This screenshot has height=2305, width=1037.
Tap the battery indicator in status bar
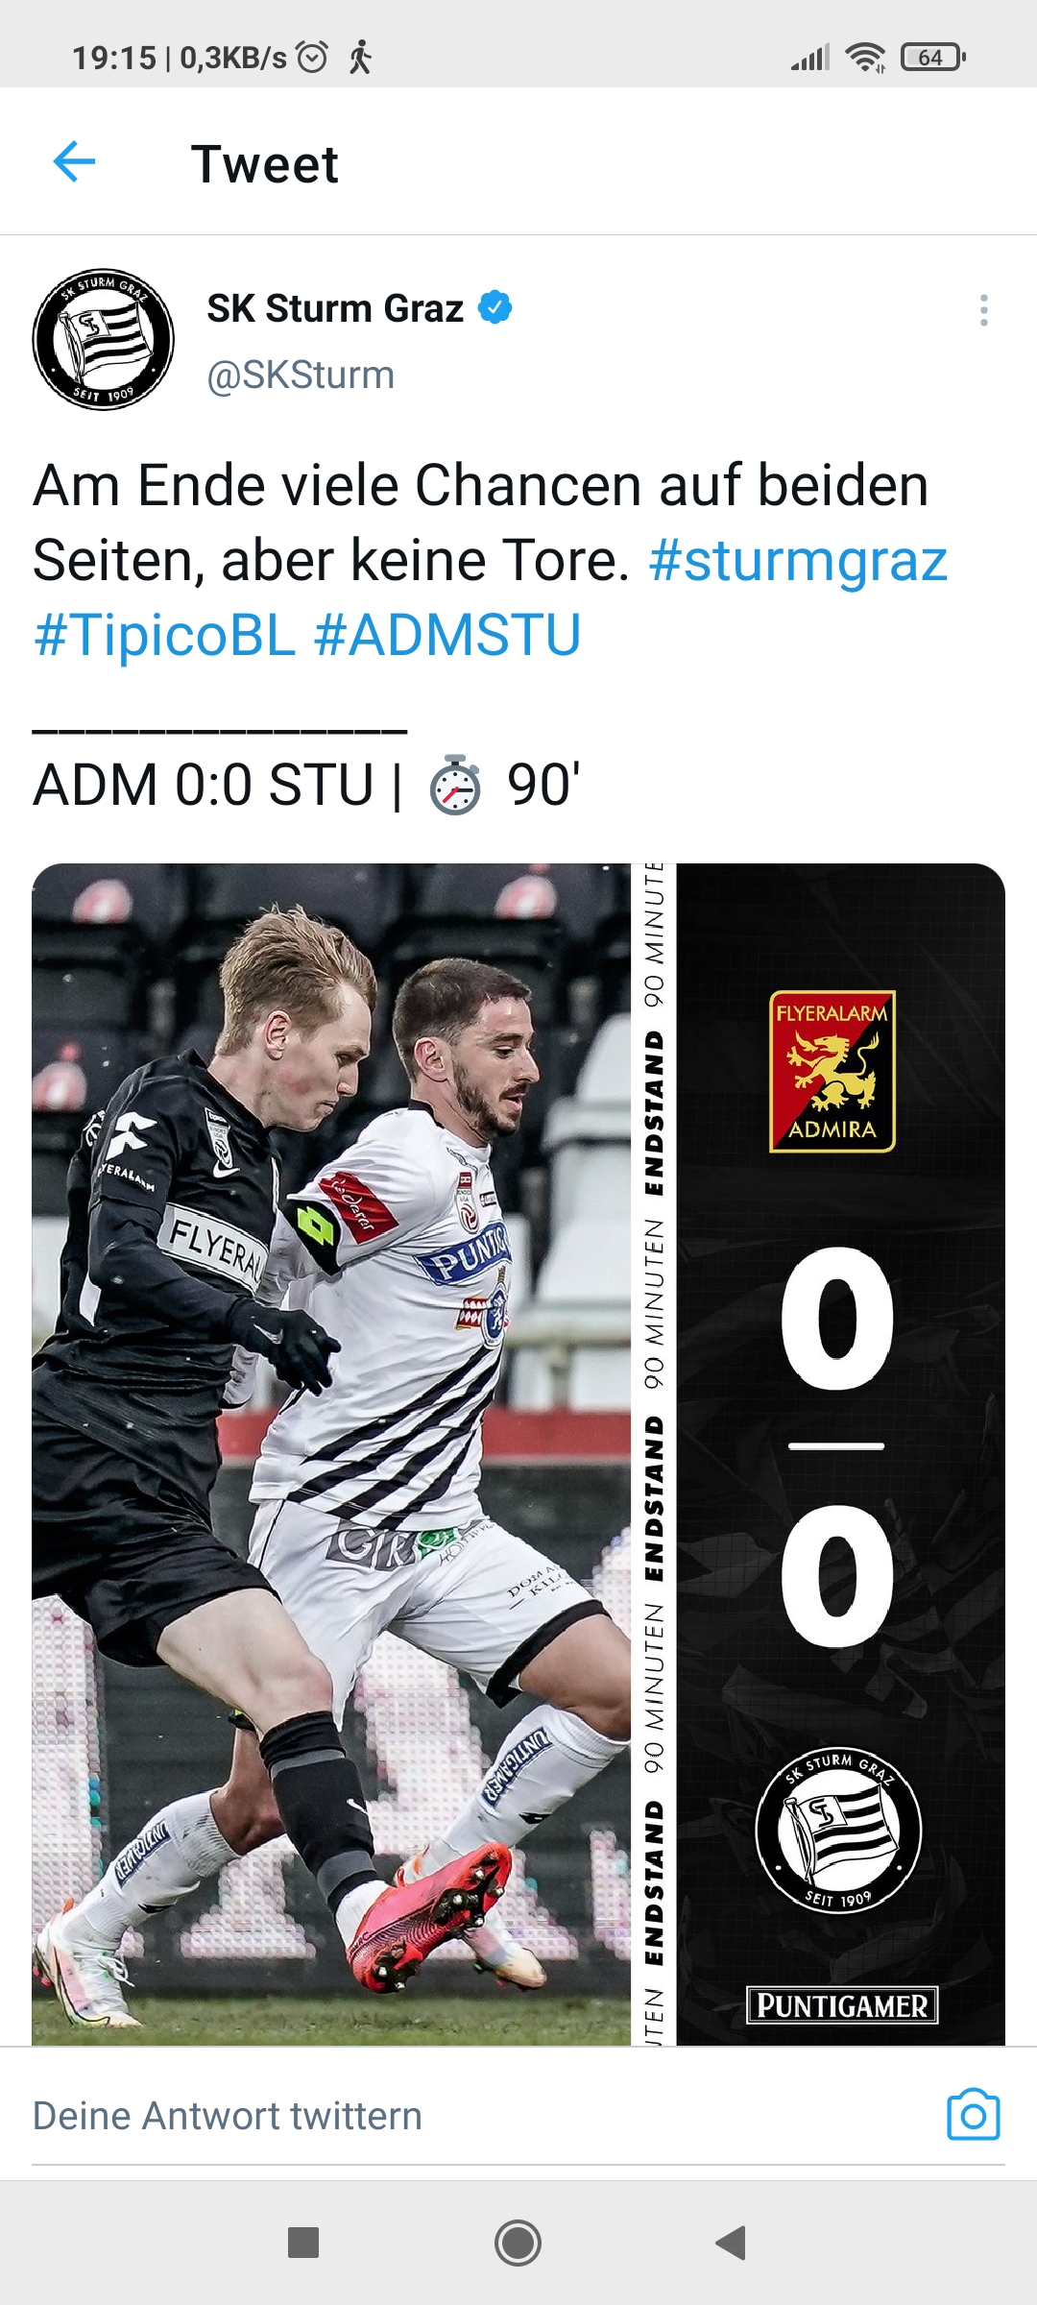932,58
